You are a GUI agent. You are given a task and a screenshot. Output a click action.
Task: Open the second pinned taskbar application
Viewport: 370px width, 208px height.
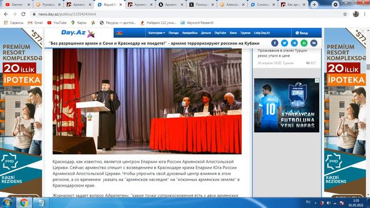click(40, 203)
